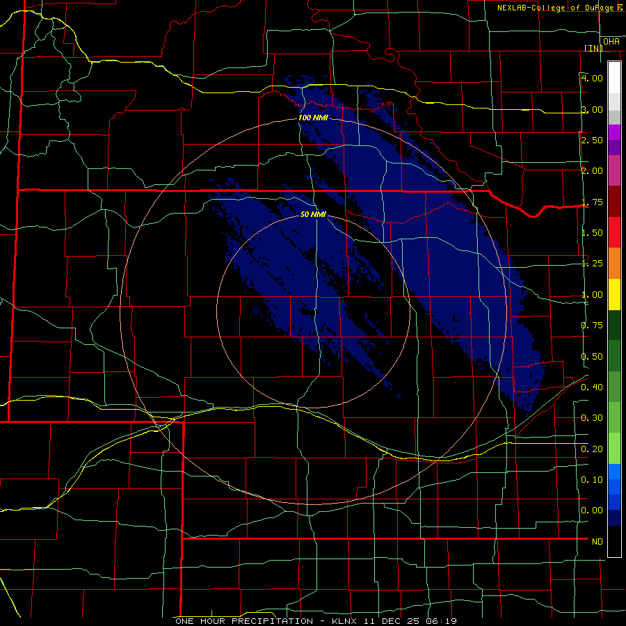
Task: Select the bright magenta swatch near 2.50
Action: (614, 132)
